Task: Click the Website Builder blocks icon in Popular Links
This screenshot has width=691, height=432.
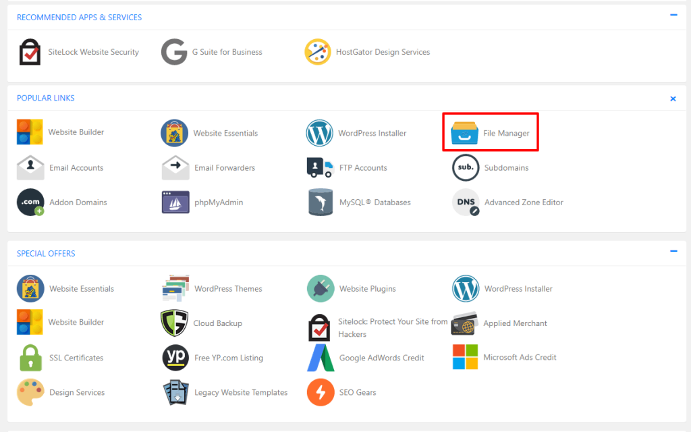Action: 30,132
